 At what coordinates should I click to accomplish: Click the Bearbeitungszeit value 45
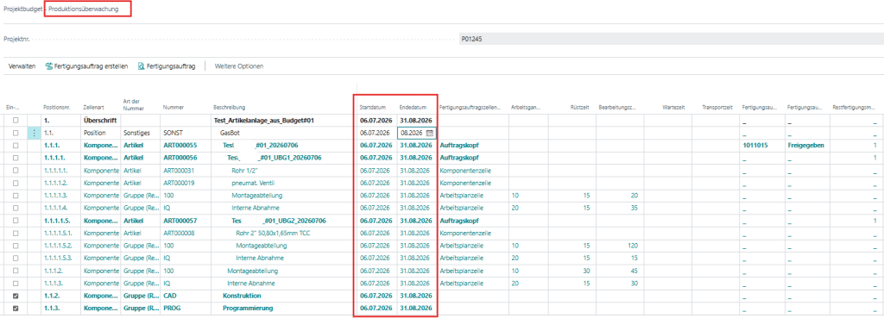coord(635,271)
